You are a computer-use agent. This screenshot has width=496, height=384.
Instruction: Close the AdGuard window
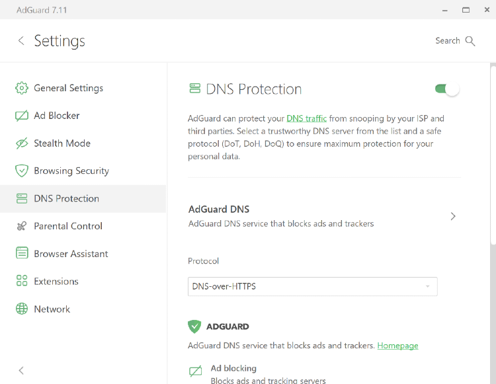[x=487, y=10]
